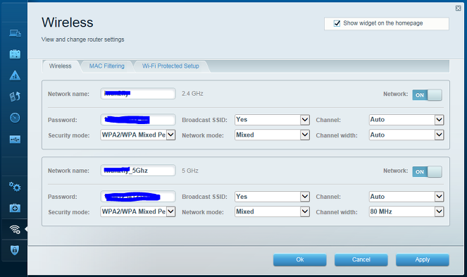
Task: Open the Security shield icon
Action: (15, 250)
